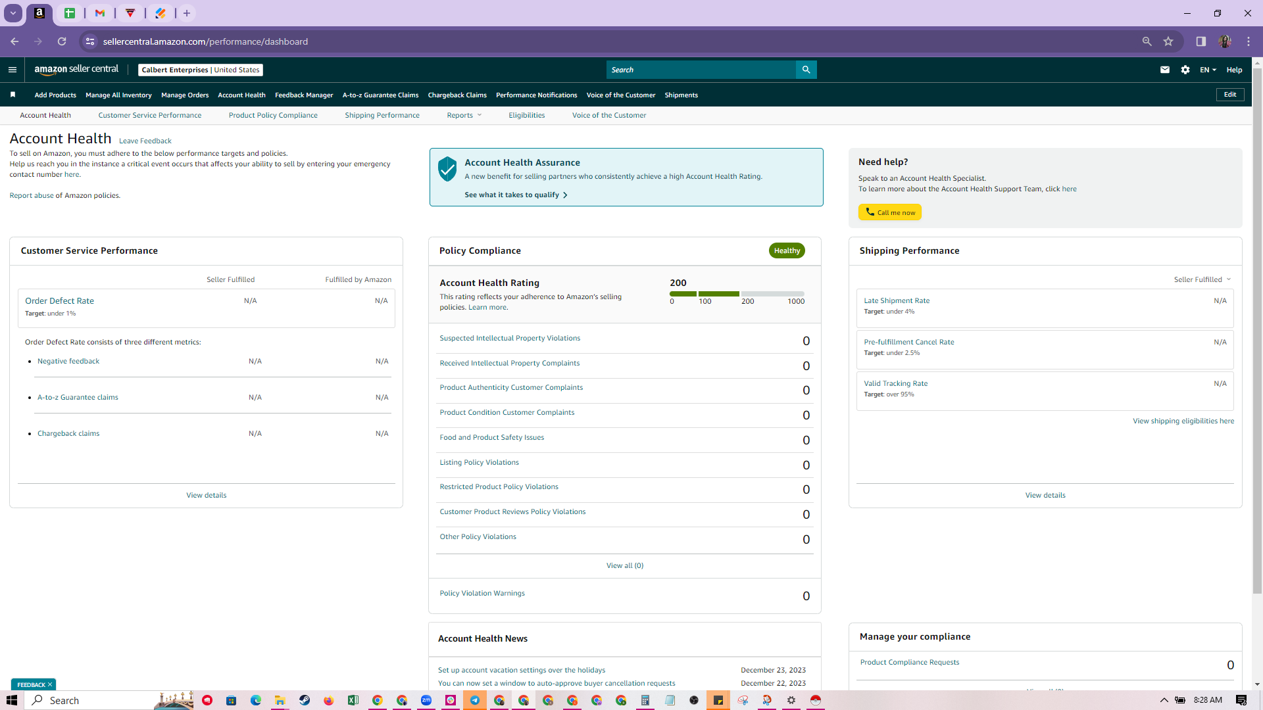Click the Account Health Rating progress bar
This screenshot has height=710, width=1263.
tap(737, 294)
